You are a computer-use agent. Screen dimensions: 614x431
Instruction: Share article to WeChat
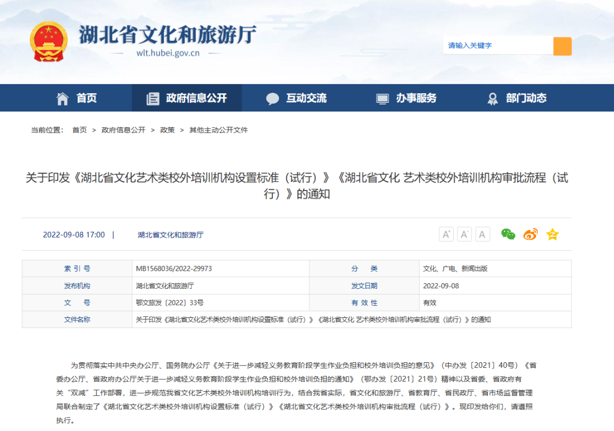click(x=508, y=234)
